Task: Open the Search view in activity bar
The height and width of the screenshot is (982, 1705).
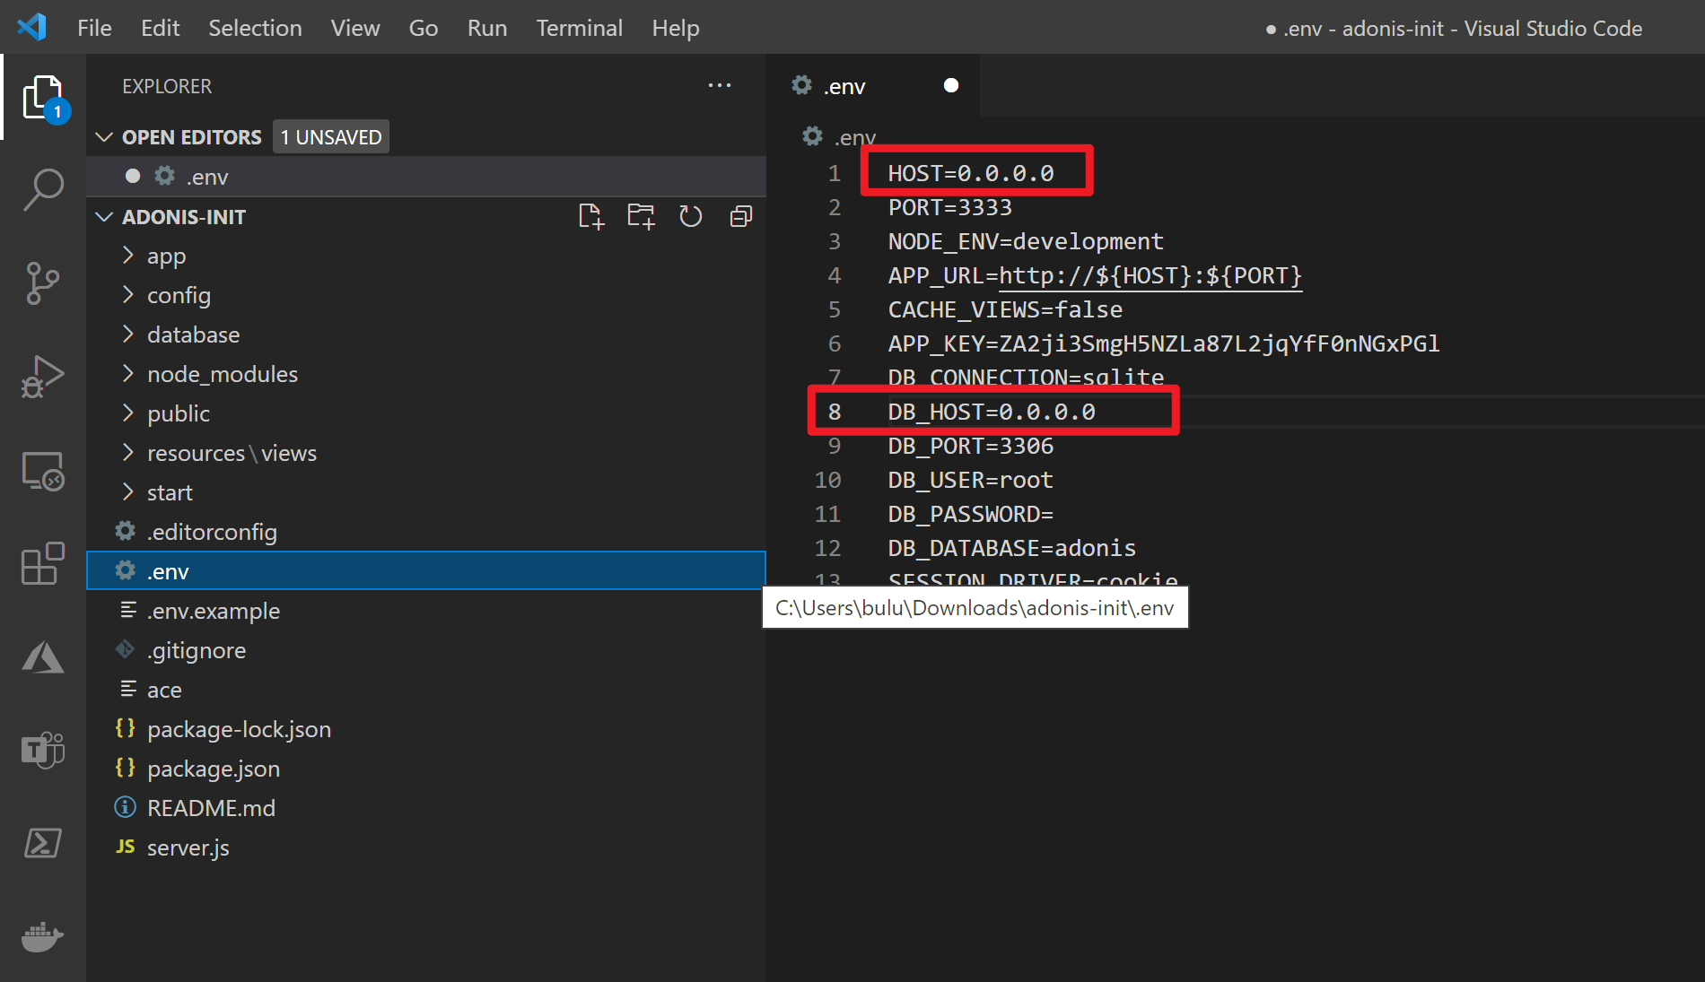Action: coord(43,190)
